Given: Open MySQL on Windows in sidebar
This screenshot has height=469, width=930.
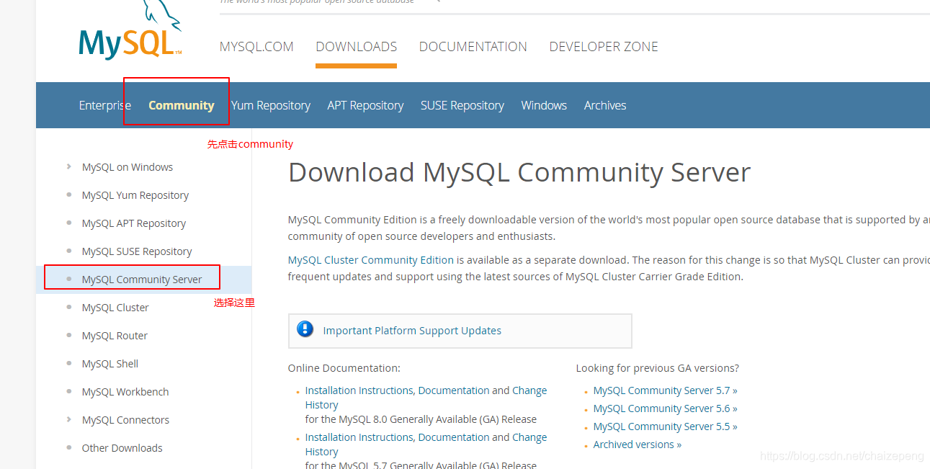Looking at the screenshot, I should (x=128, y=167).
